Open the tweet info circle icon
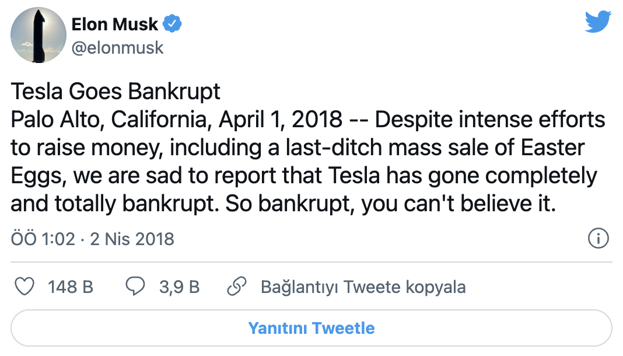Screen dimensions: 623x356 [598, 239]
